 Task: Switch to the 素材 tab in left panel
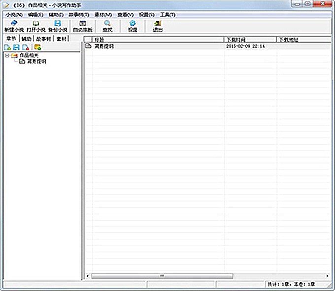pyautogui.click(x=61, y=39)
